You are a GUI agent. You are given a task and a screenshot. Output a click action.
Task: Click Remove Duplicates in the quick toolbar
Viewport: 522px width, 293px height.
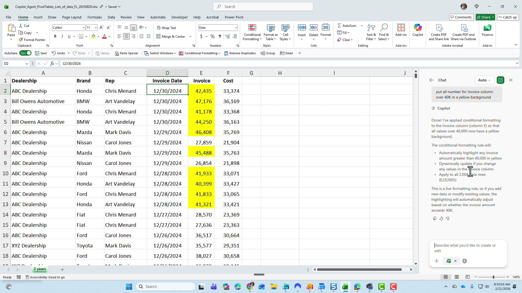[240, 53]
